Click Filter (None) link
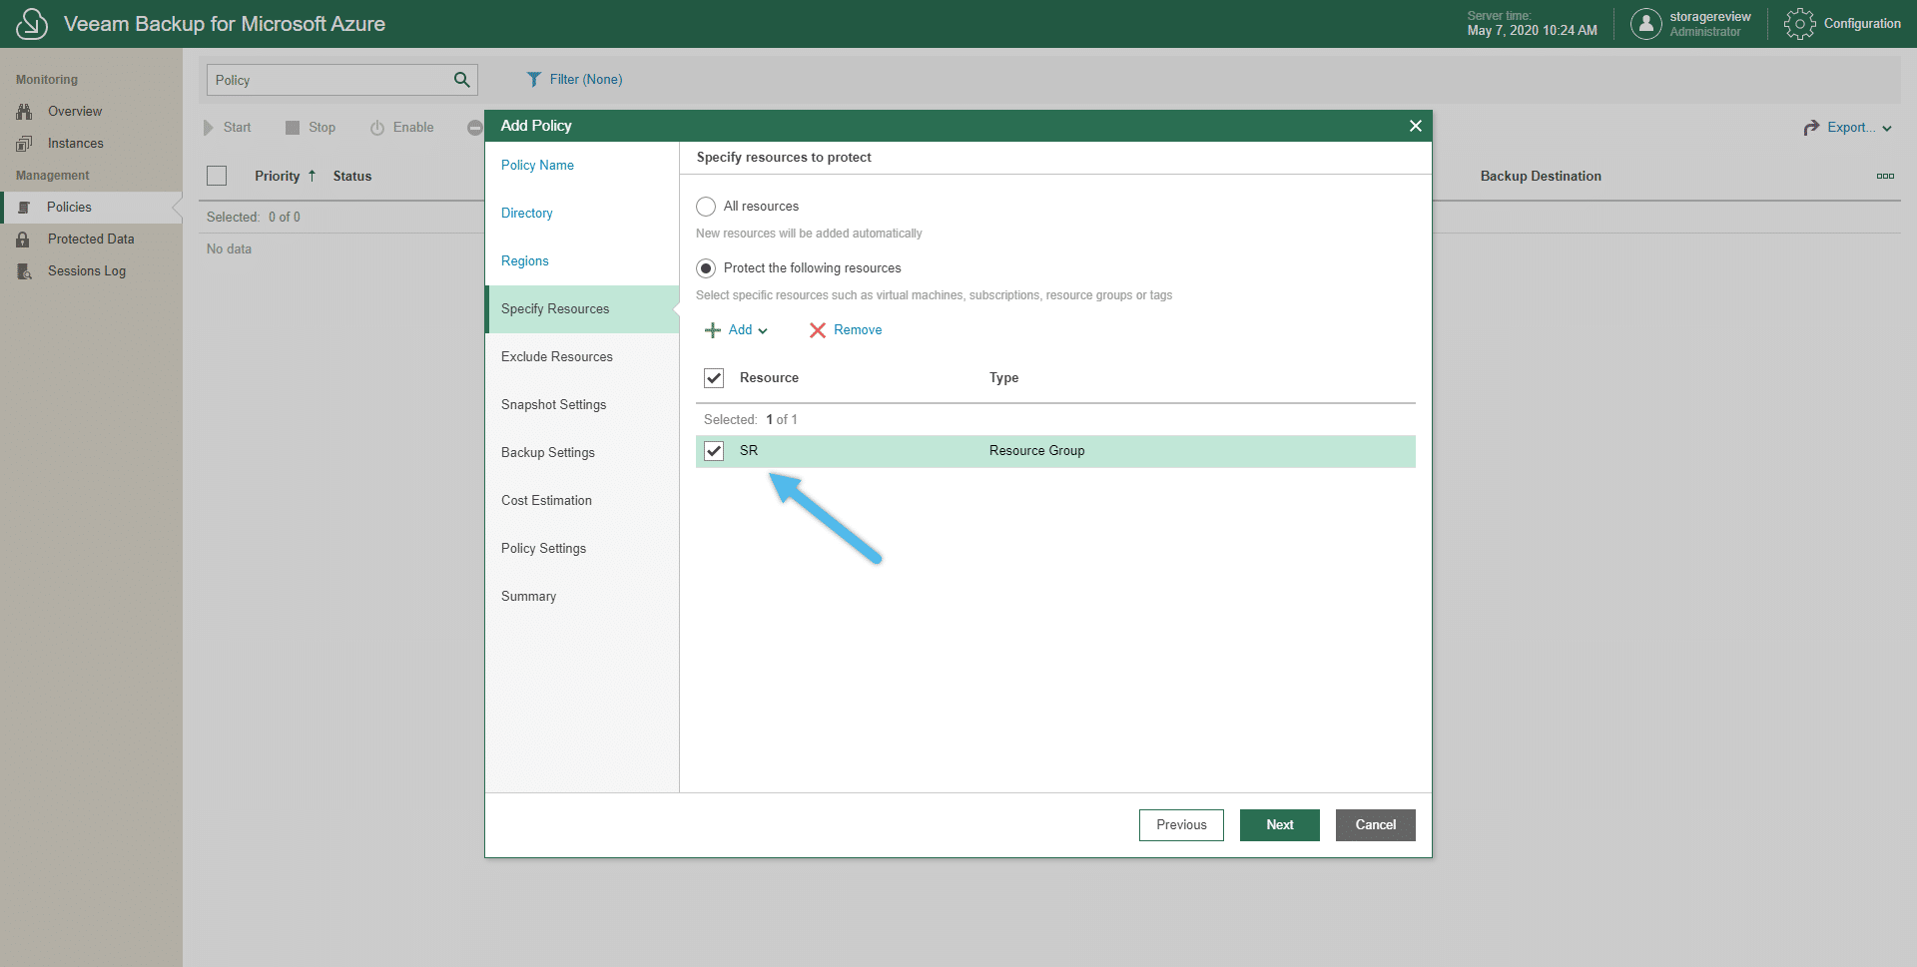 [x=586, y=80]
